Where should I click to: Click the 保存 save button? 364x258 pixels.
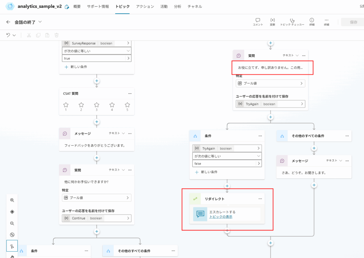point(353,22)
